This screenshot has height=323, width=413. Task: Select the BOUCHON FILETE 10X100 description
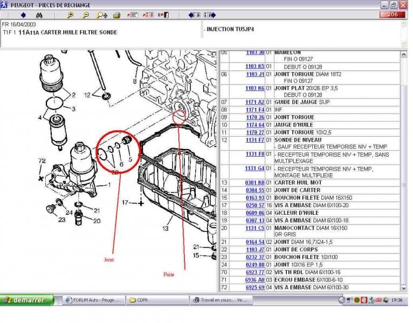(306, 257)
